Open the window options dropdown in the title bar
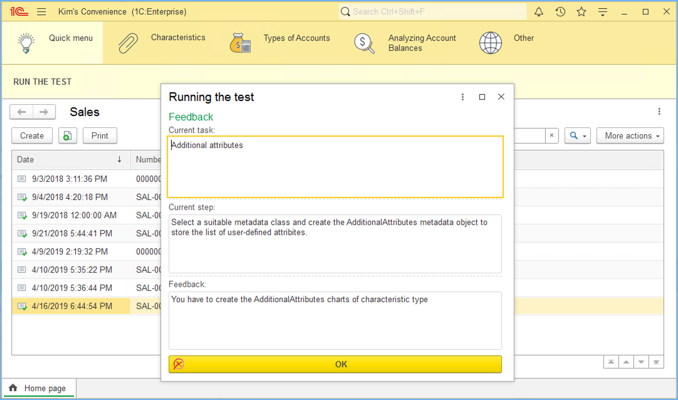 tap(602, 12)
